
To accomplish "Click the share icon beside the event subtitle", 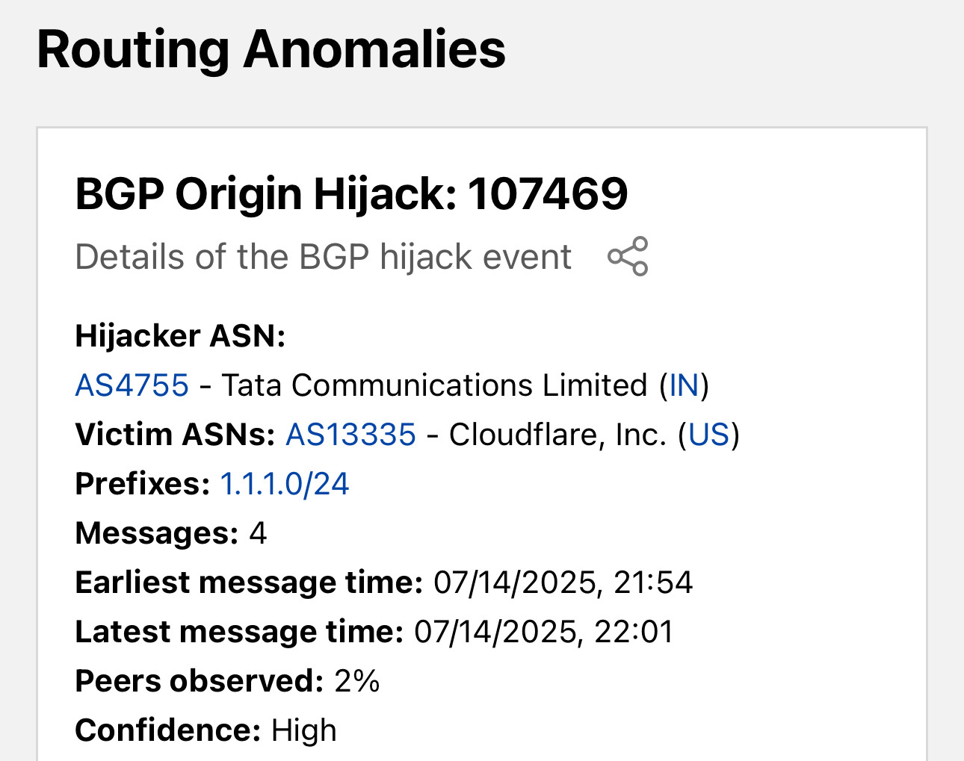I will tap(628, 257).
